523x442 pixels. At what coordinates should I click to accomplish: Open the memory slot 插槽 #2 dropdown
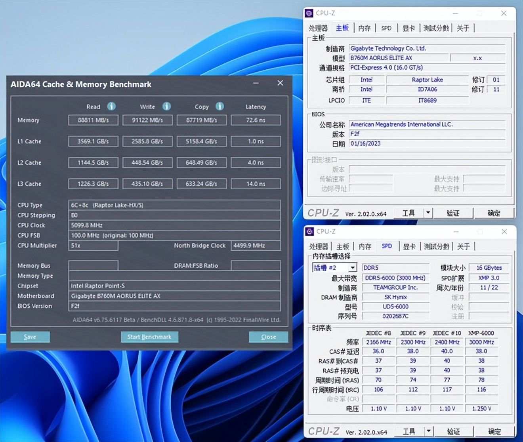tap(352, 267)
